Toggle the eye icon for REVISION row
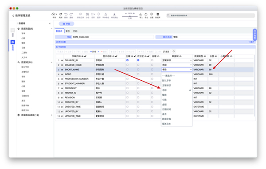This screenshot has width=266, height=169. [62, 98]
